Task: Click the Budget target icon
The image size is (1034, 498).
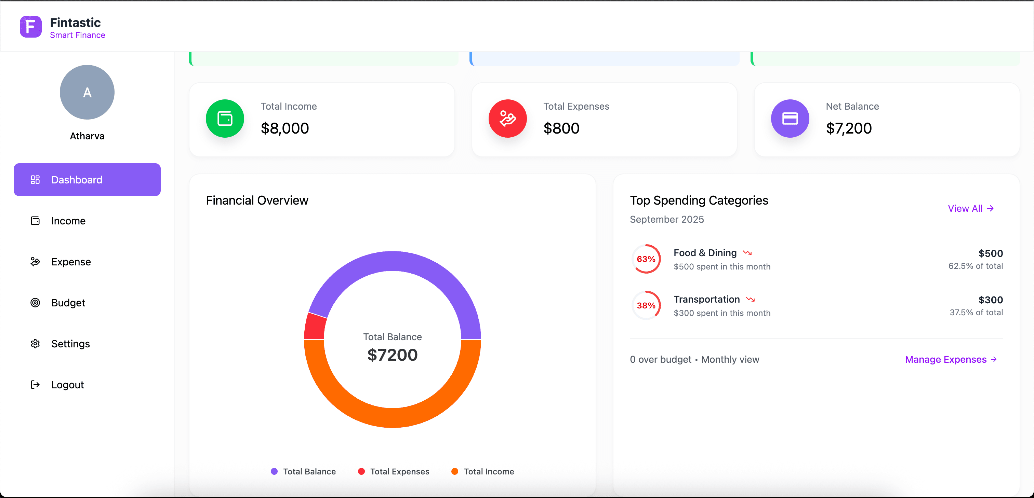Action: click(x=35, y=303)
